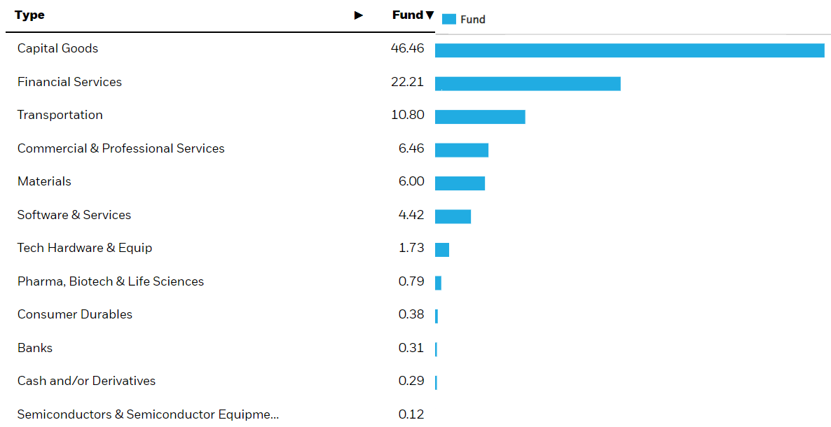Image resolution: width=831 pixels, height=427 pixels.
Task: Click the Banks bar to highlight it
Action: tap(436, 348)
